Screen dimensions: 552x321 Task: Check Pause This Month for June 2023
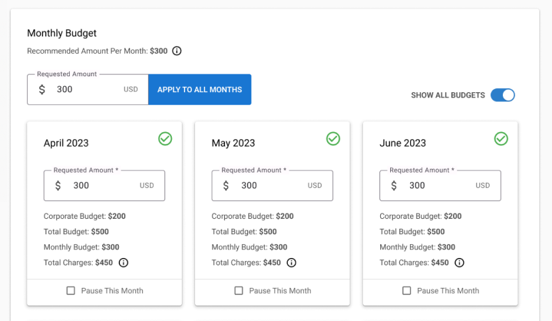pyautogui.click(x=407, y=290)
